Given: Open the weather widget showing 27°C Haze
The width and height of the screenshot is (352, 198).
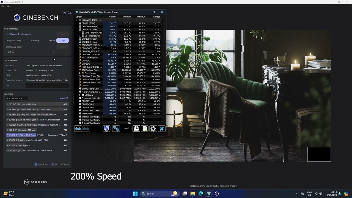Looking at the screenshot, I should (x=9, y=194).
